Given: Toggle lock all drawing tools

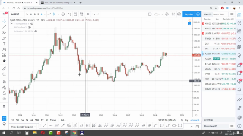Looking at the screenshot, I should [4, 93].
